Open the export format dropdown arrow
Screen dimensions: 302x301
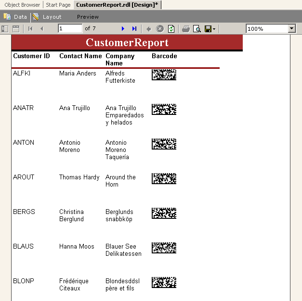[214, 29]
